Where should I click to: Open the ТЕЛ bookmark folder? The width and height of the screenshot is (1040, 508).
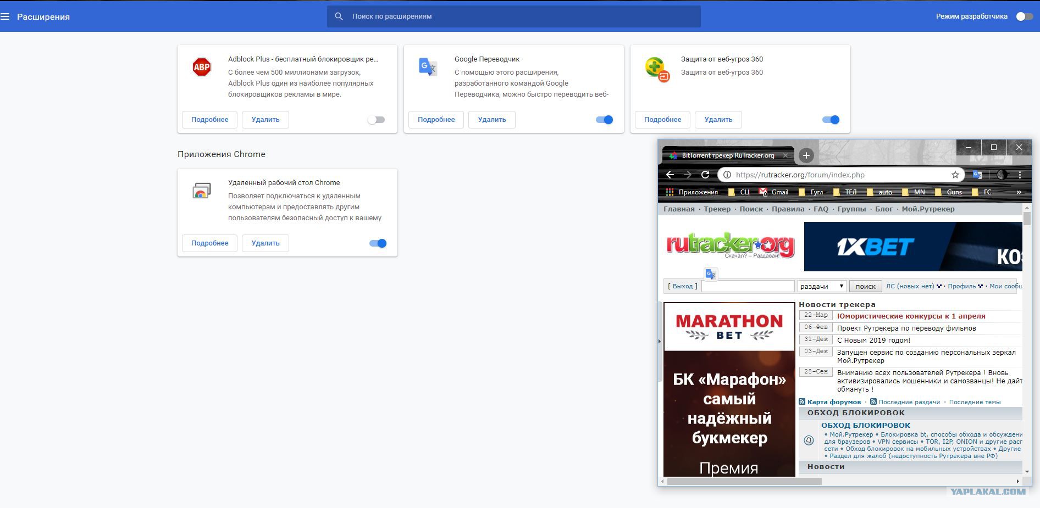click(845, 192)
